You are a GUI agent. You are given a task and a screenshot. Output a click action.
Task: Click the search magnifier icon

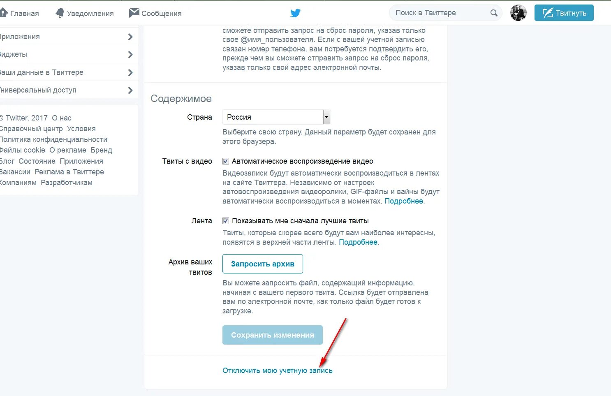pyautogui.click(x=494, y=13)
